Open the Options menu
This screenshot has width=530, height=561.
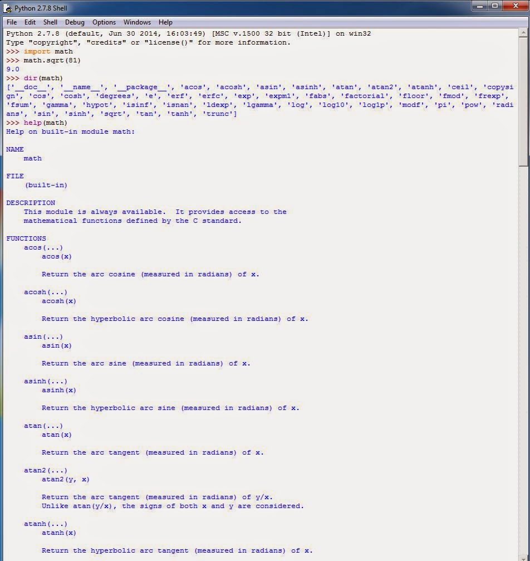pyautogui.click(x=104, y=22)
